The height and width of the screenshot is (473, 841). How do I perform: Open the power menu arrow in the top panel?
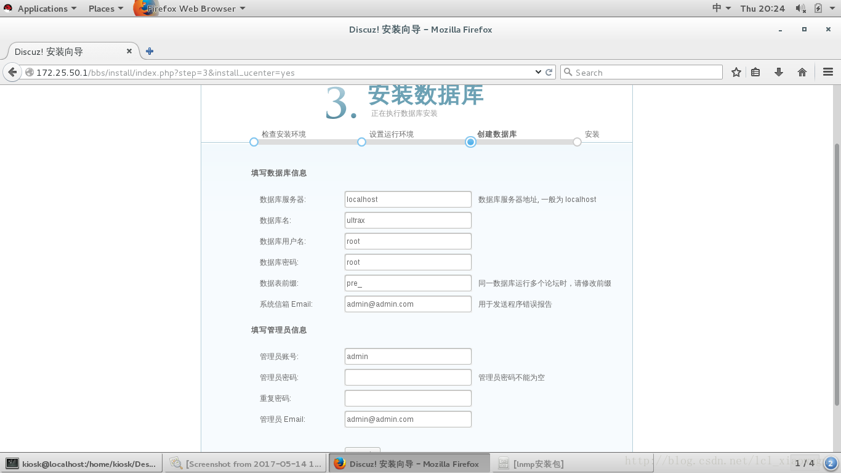(833, 9)
